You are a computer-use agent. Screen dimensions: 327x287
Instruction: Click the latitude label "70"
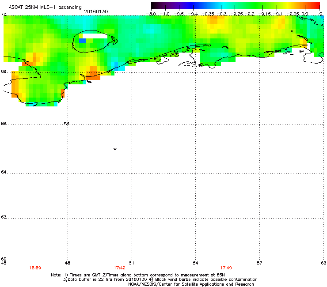(4, 14)
